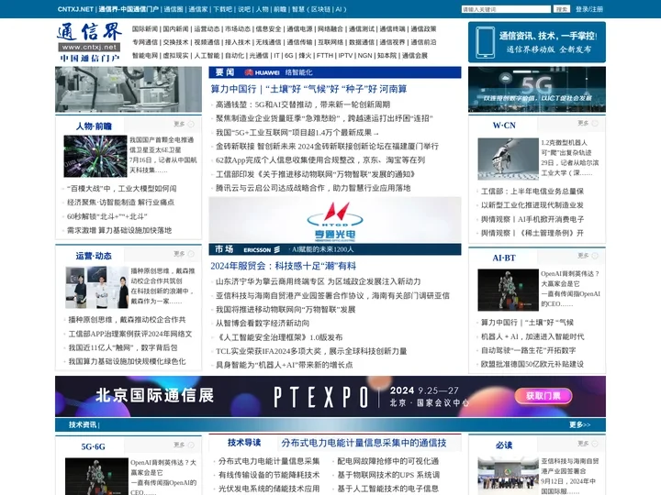661x495 pixels.
Task: Open 登录/注册 link
Action: (x=589, y=9)
